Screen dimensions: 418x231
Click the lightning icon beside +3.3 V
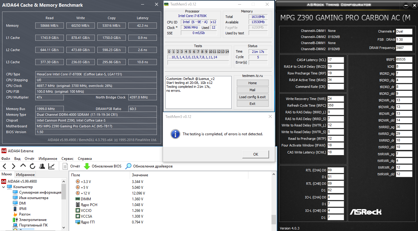pyautogui.click(x=78, y=182)
